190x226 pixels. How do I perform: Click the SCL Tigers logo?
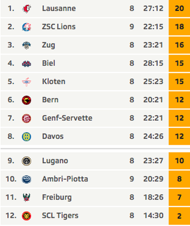click(26, 216)
